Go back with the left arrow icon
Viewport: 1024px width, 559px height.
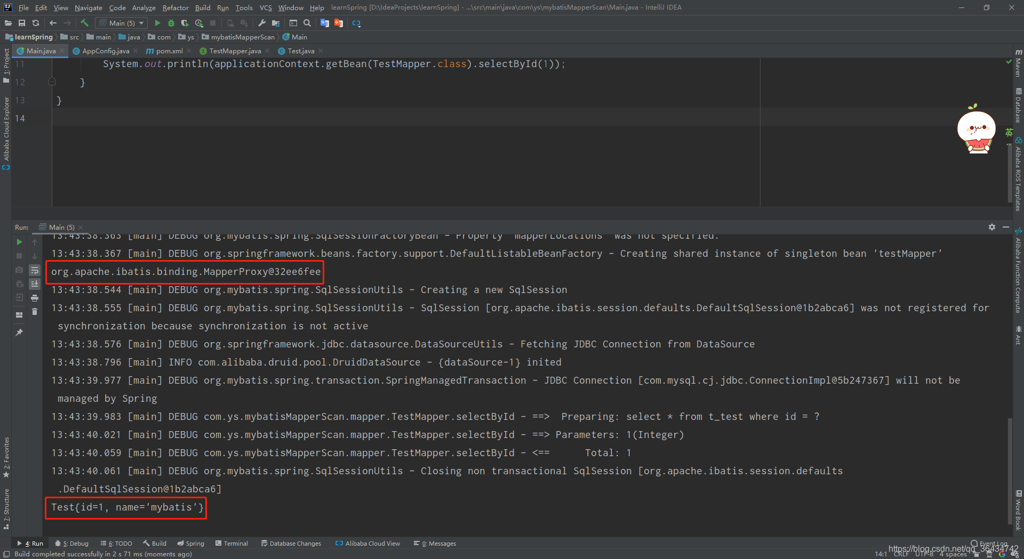53,23
